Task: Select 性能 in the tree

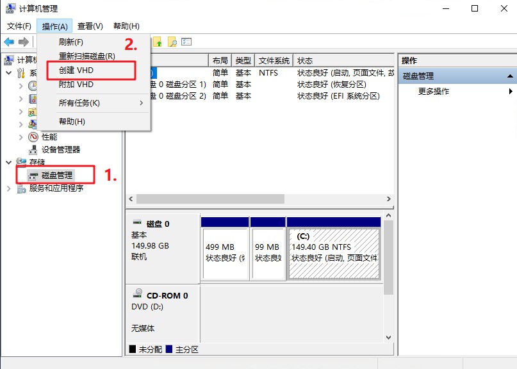Action: tap(49, 137)
